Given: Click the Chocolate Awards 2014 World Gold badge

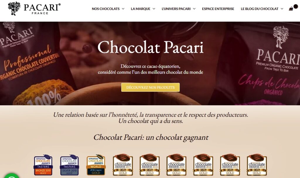Looking at the screenshot, I should (x=203, y=165).
